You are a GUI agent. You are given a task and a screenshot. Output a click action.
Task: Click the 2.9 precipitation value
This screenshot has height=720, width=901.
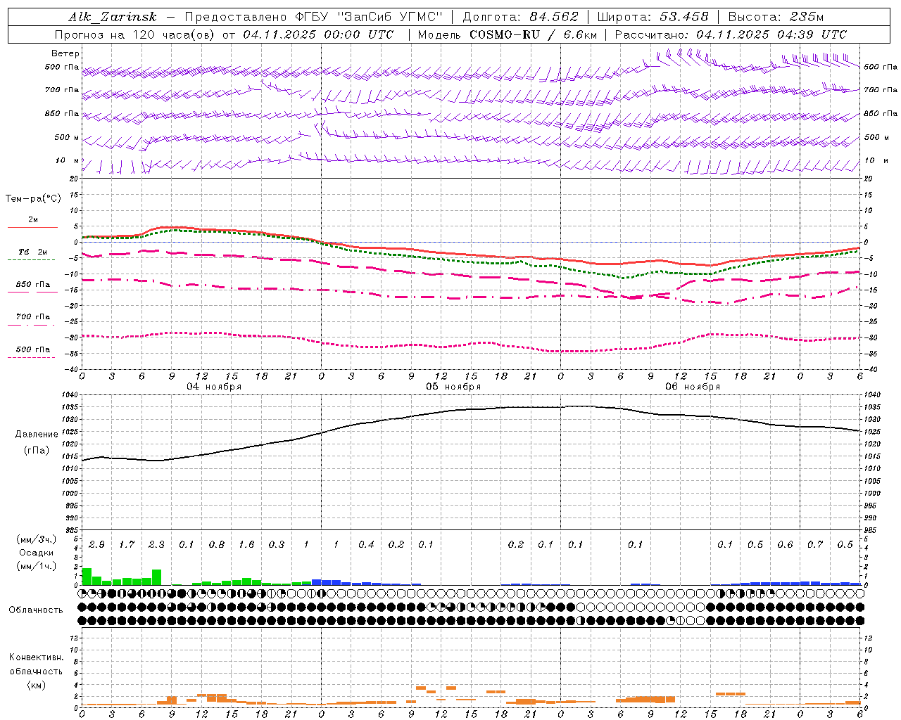pyautogui.click(x=96, y=545)
